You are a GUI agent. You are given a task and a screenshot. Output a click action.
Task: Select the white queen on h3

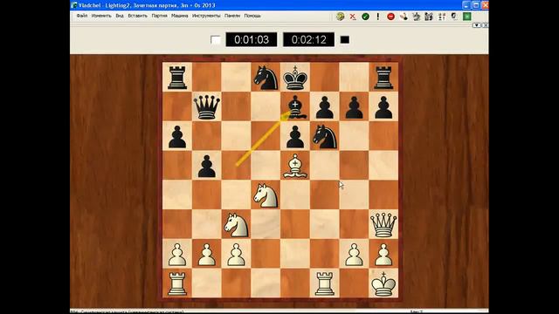(x=383, y=225)
